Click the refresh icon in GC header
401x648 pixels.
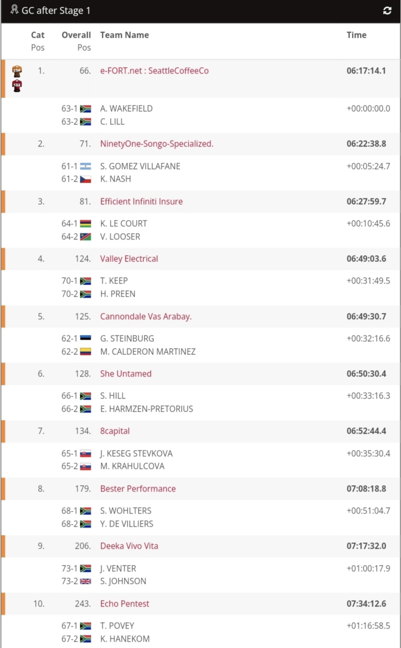coord(387,11)
